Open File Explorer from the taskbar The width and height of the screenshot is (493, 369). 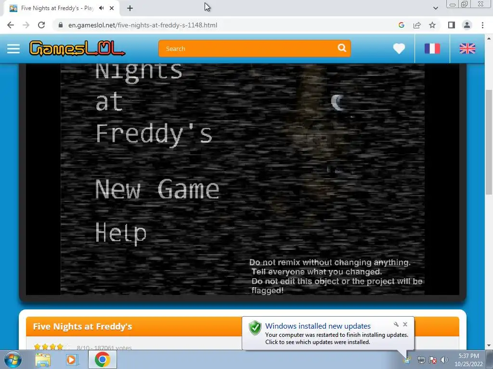(x=43, y=359)
